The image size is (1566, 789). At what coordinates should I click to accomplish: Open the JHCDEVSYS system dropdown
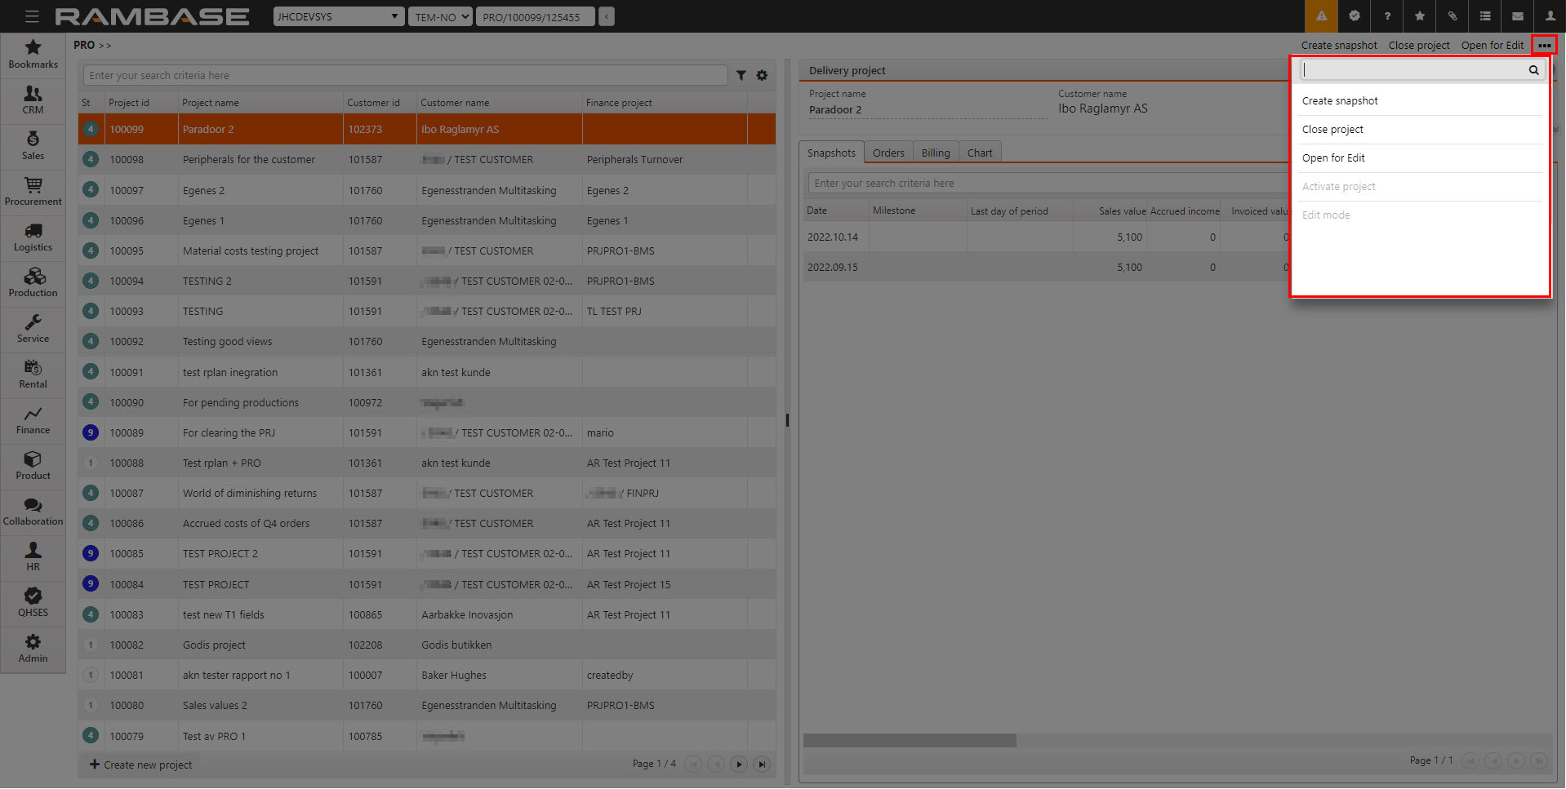point(338,16)
